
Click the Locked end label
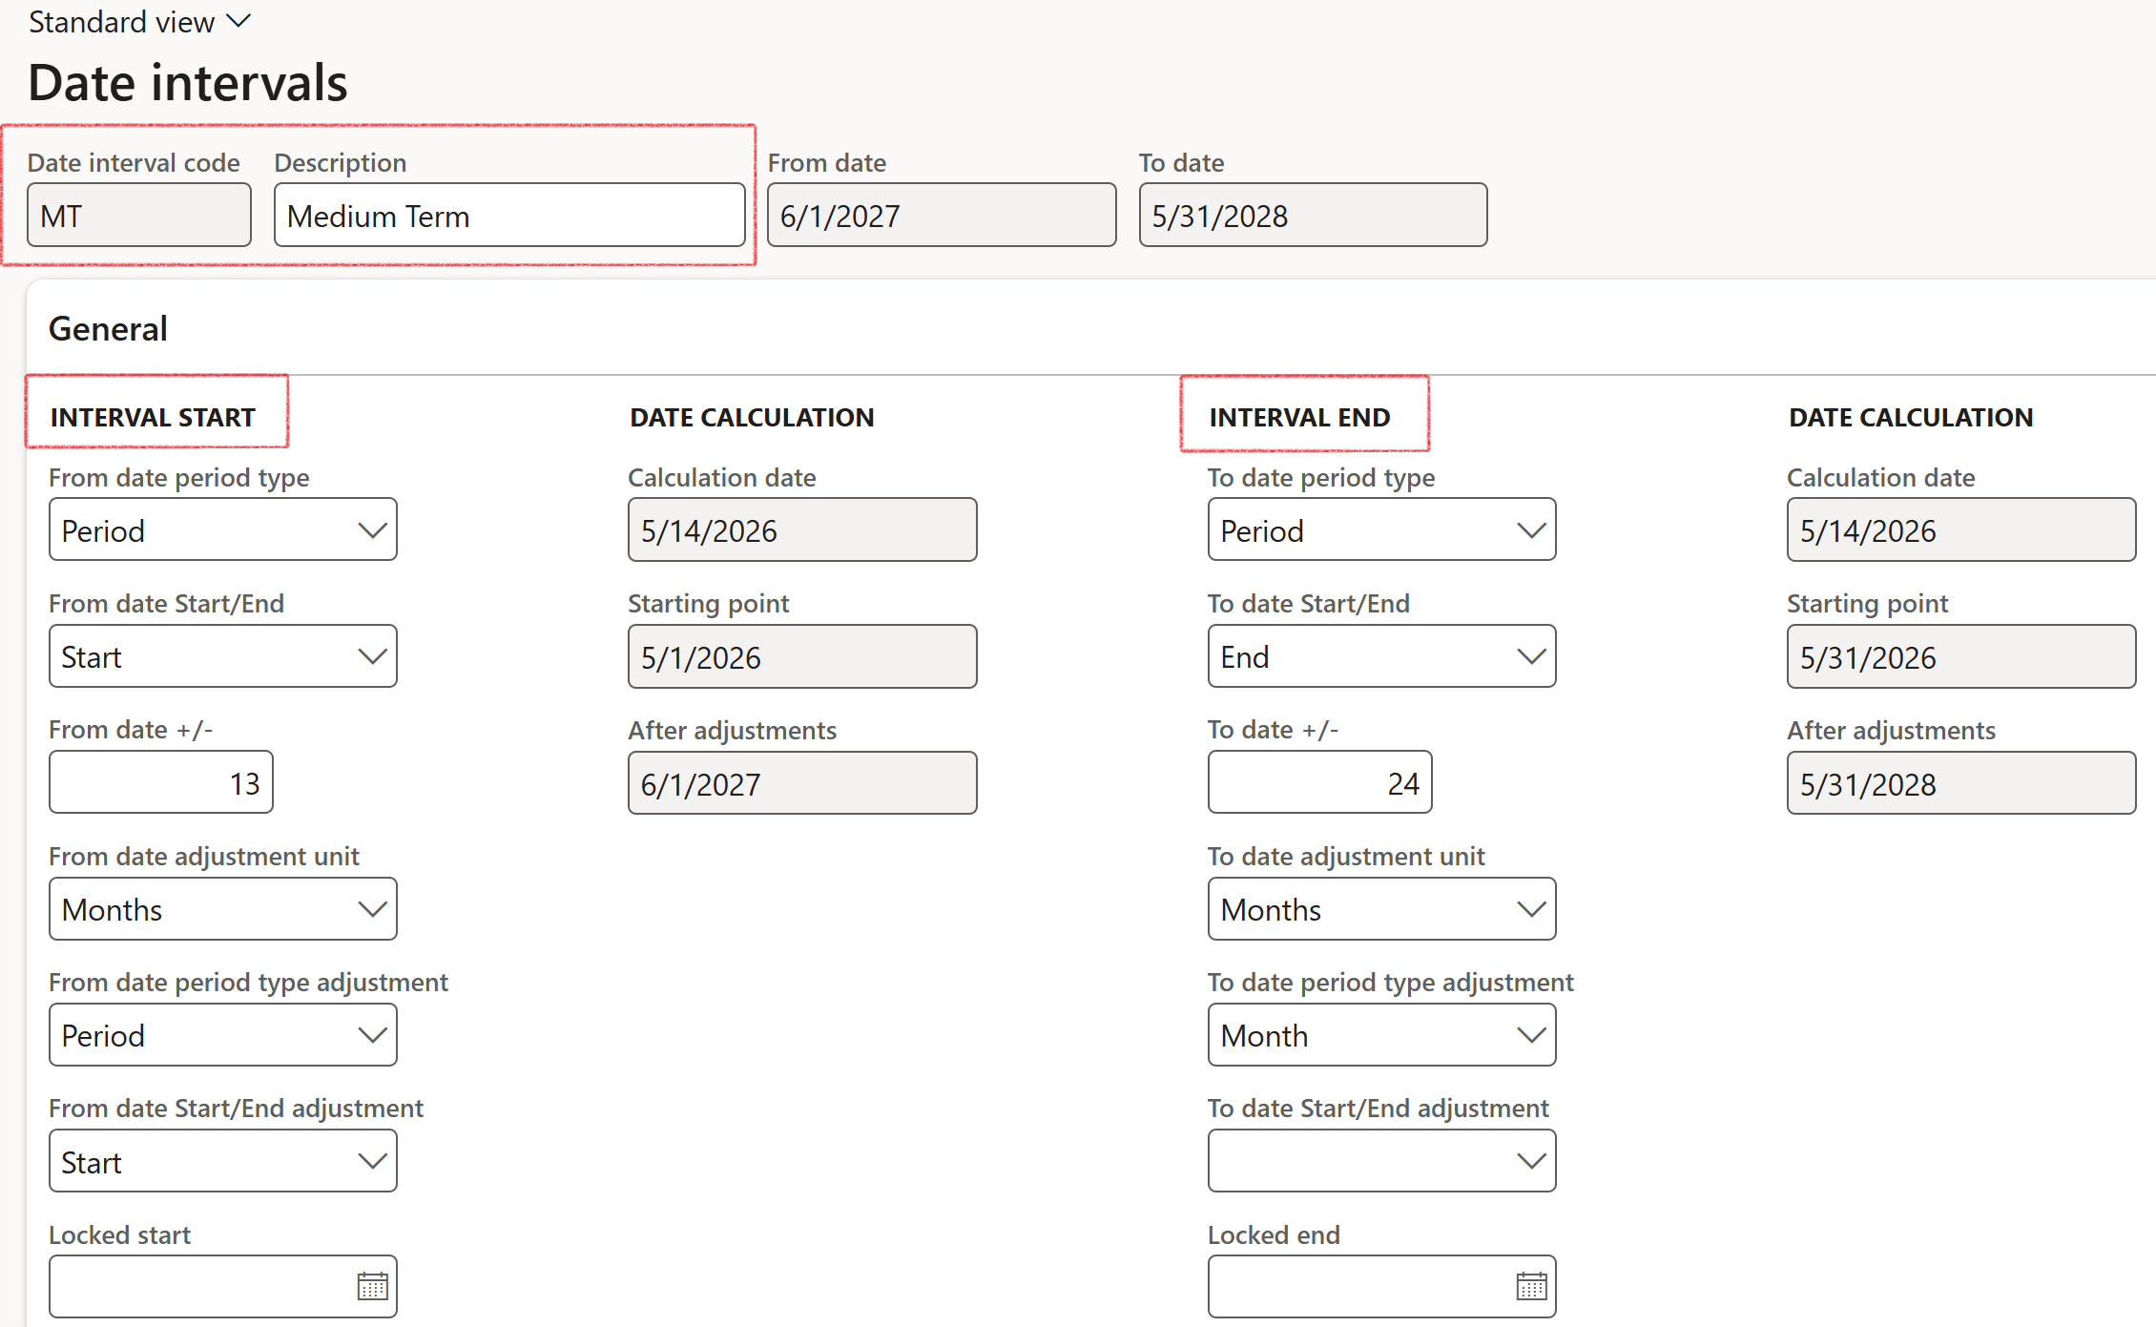pyautogui.click(x=1274, y=1234)
